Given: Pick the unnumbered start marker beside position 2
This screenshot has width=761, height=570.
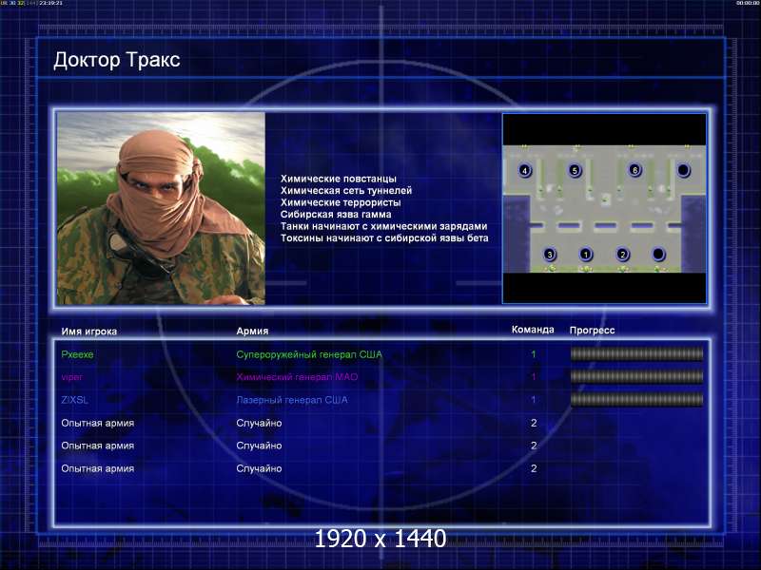Looking at the screenshot, I should (658, 254).
